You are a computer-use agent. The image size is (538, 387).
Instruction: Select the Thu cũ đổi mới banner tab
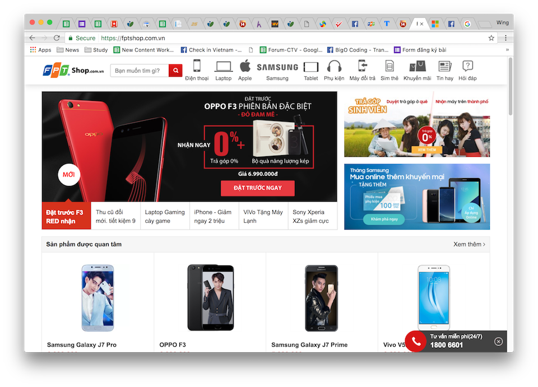(x=115, y=216)
